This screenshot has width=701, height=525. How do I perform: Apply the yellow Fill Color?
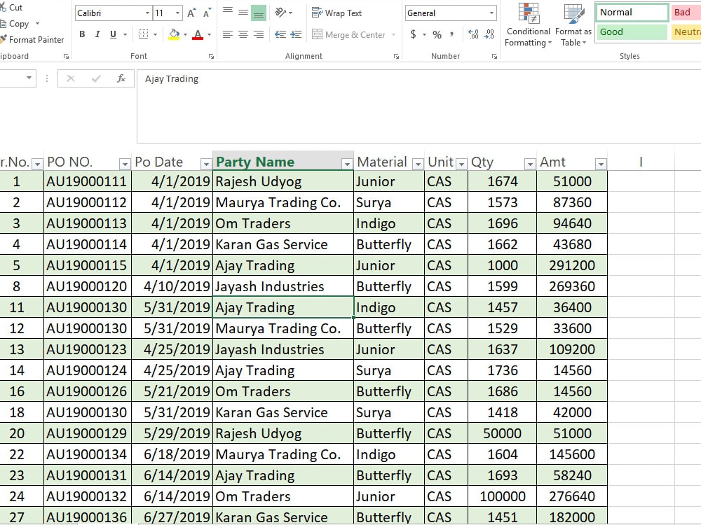174,34
